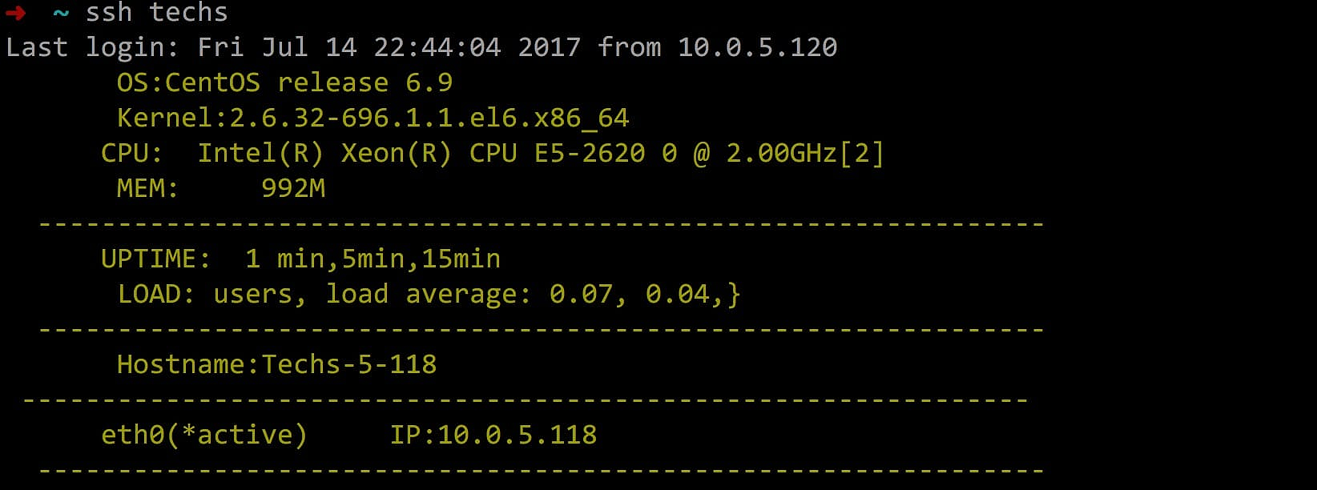Select the 0.07 load average value
This screenshot has height=490, width=1317.
(x=581, y=294)
